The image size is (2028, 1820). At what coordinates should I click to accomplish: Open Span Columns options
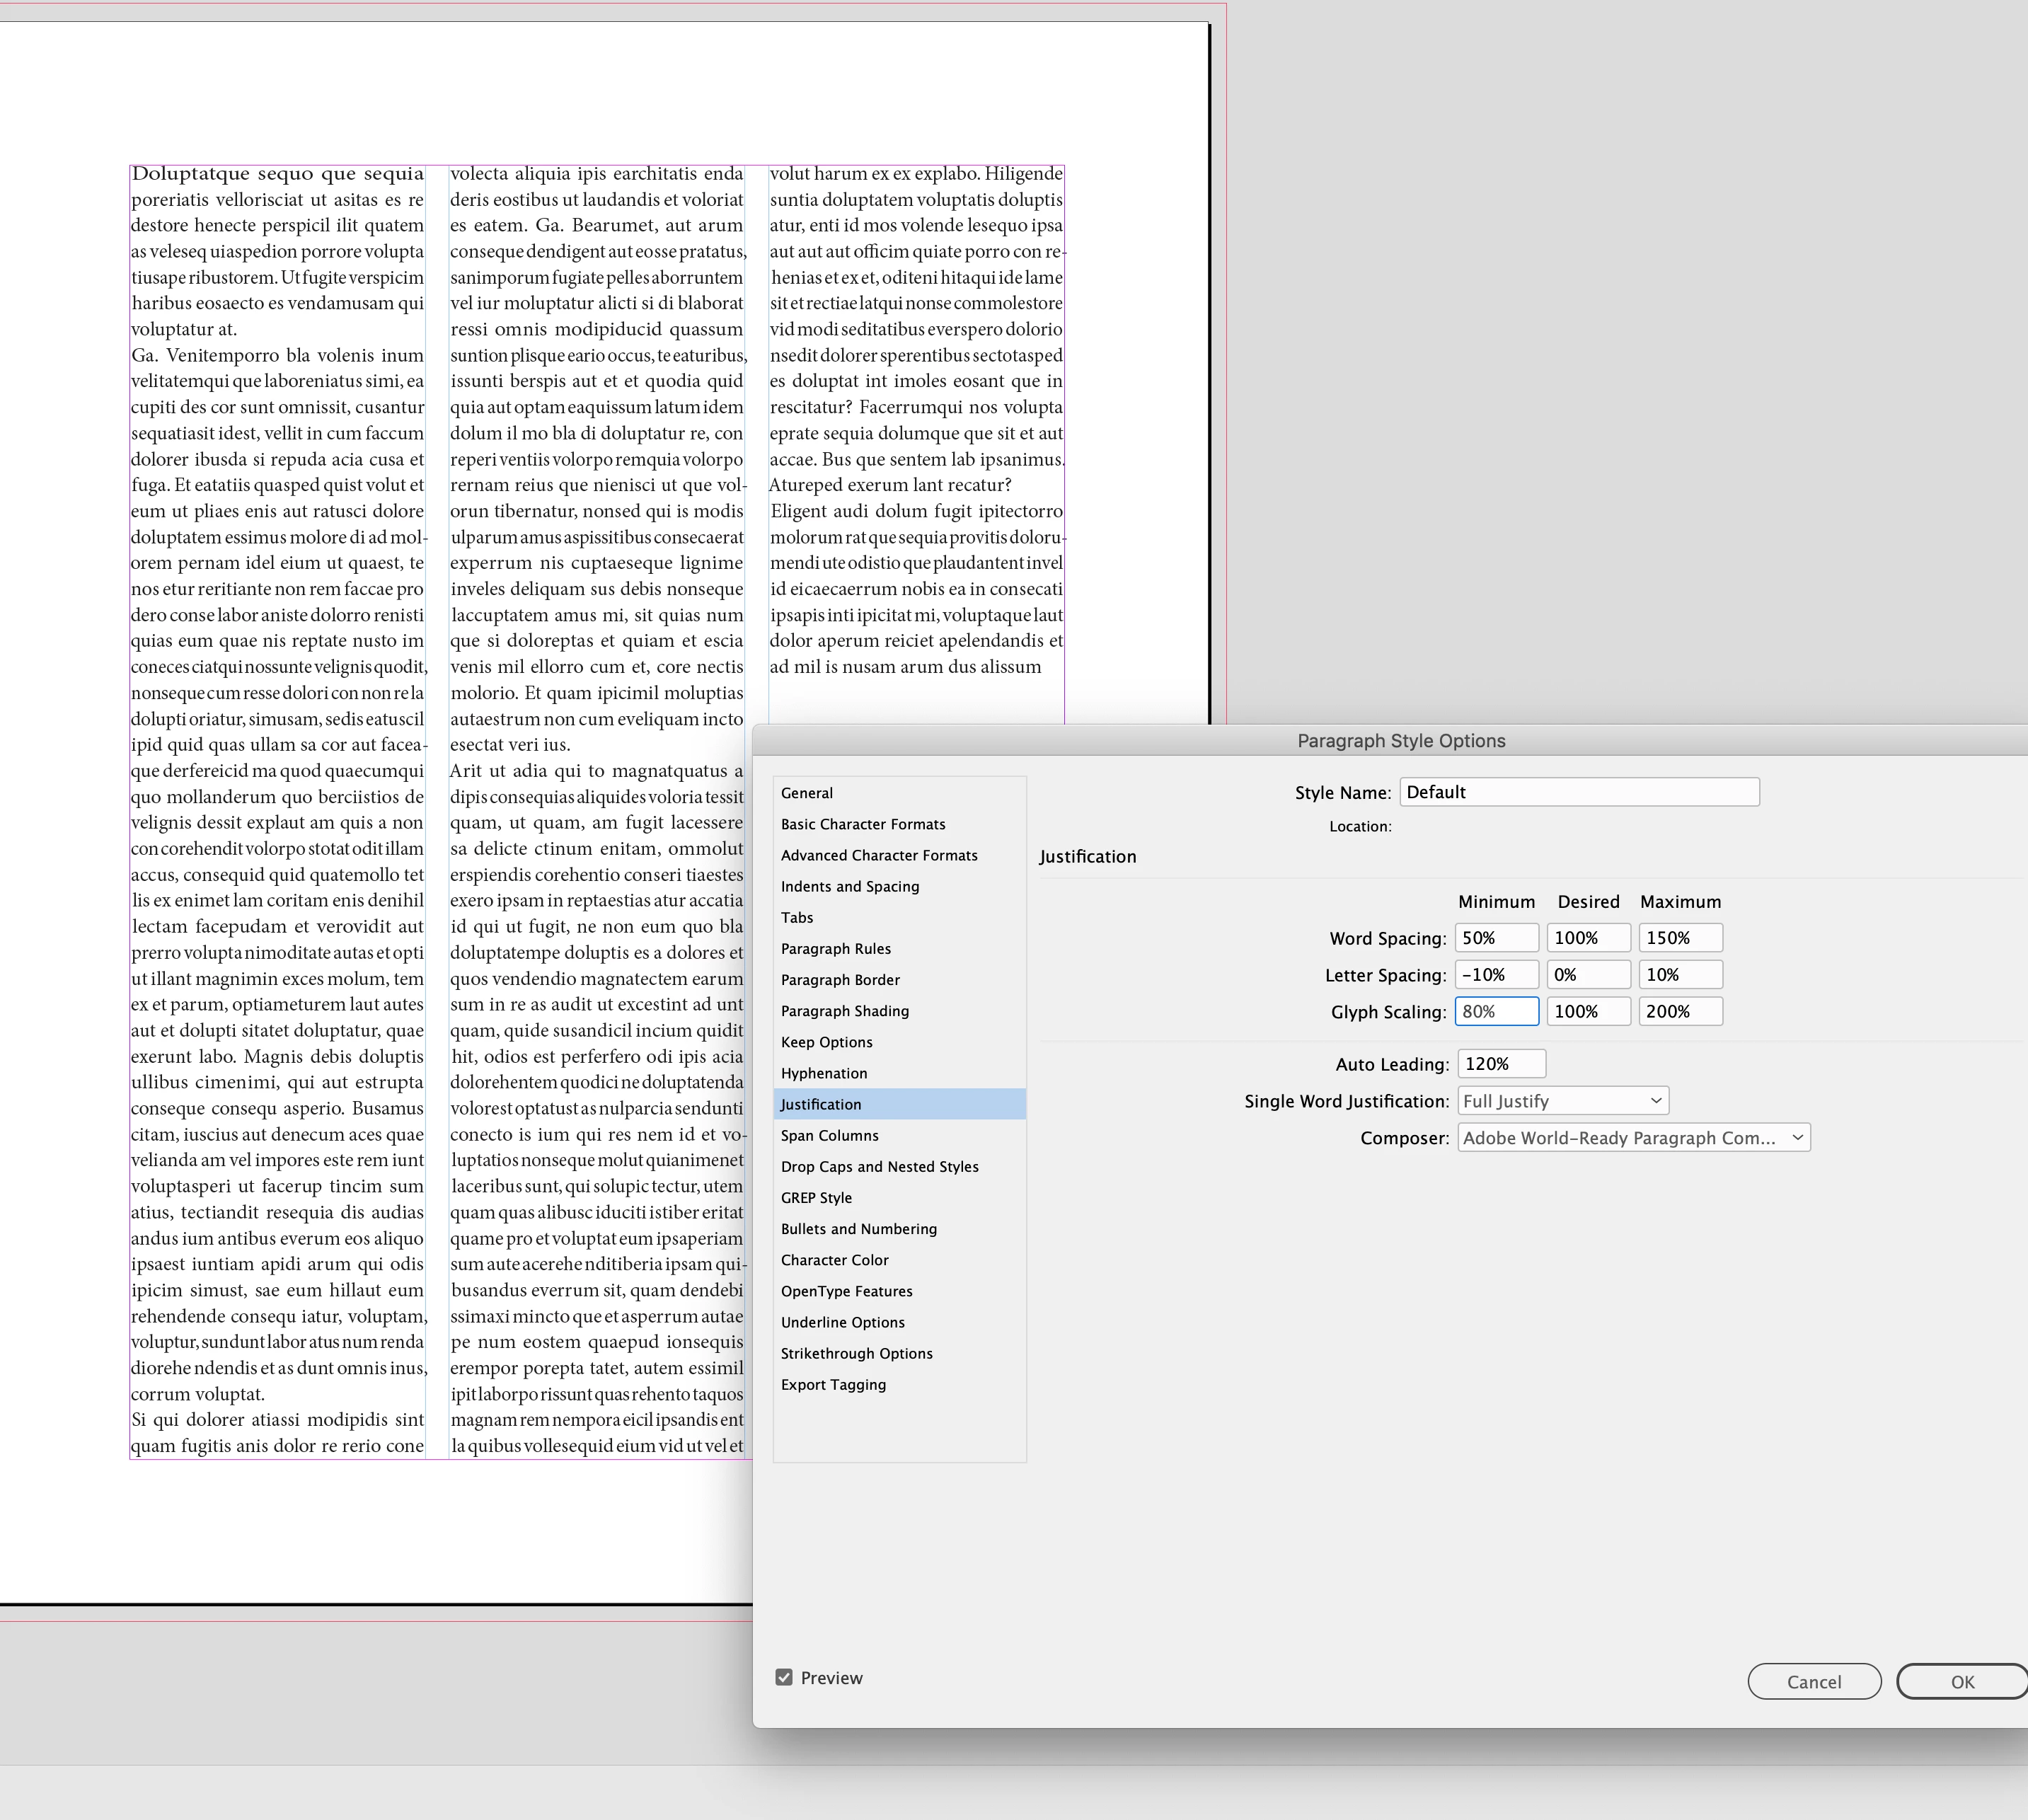click(x=830, y=1135)
